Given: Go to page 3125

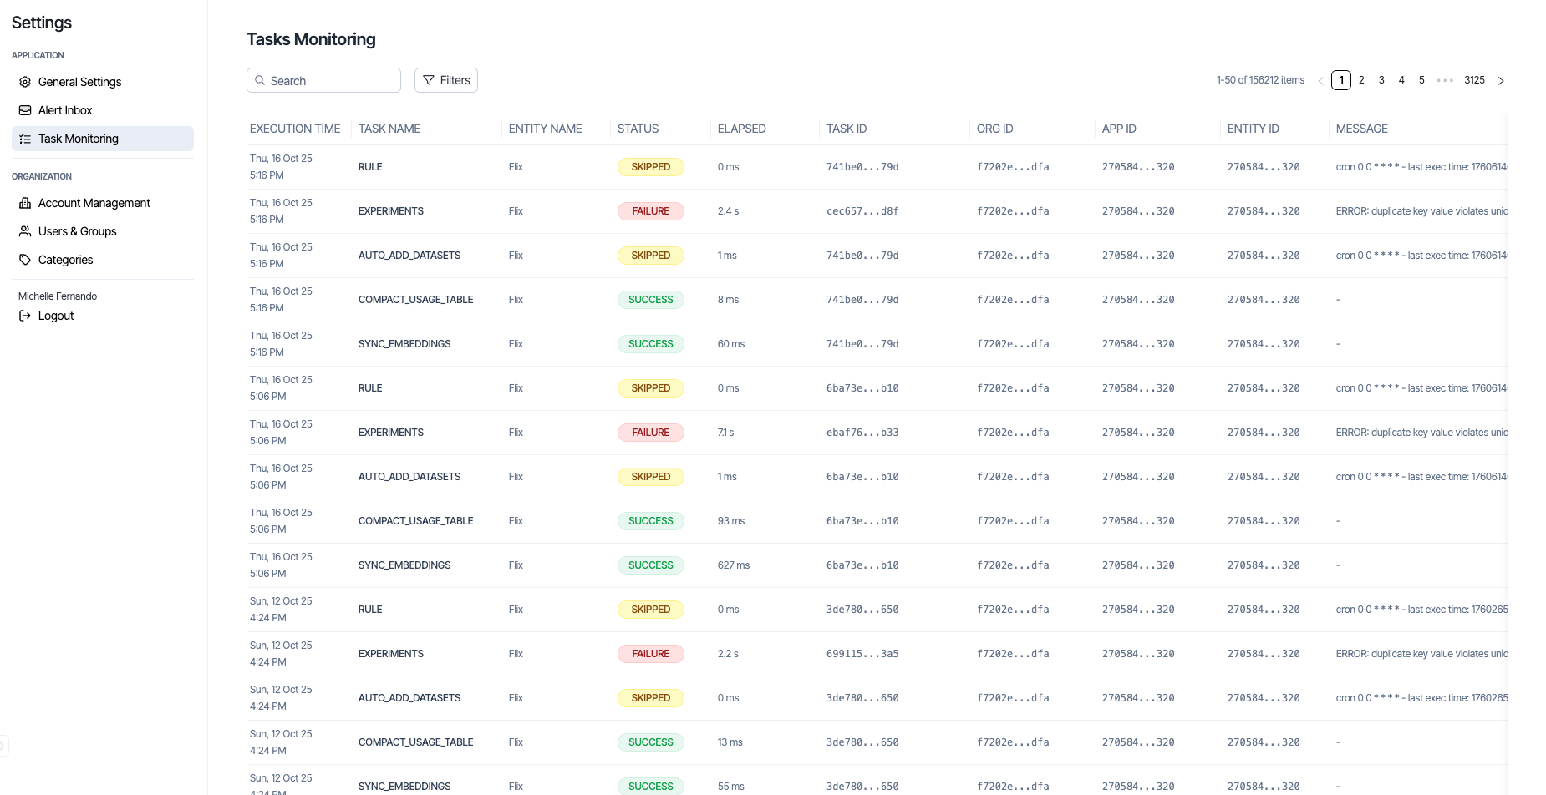Looking at the screenshot, I should [x=1474, y=80].
